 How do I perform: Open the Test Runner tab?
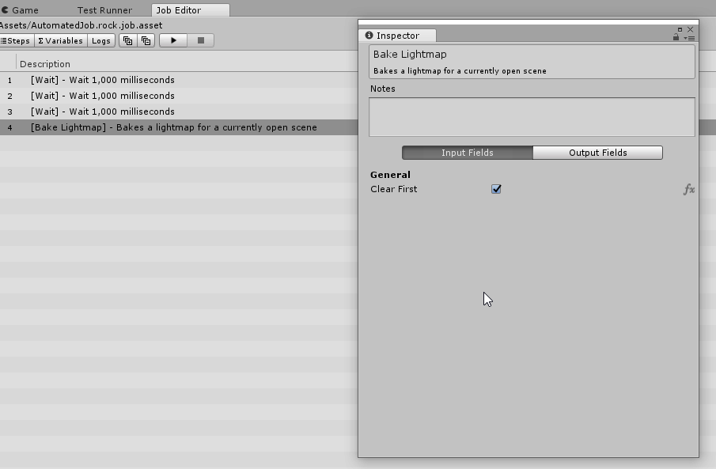click(104, 10)
